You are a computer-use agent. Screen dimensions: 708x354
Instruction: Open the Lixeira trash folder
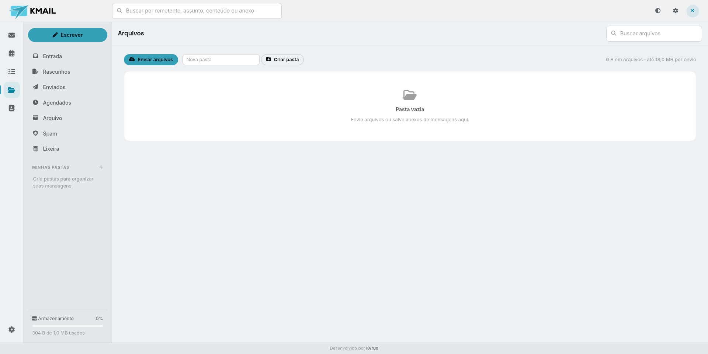(x=67, y=149)
